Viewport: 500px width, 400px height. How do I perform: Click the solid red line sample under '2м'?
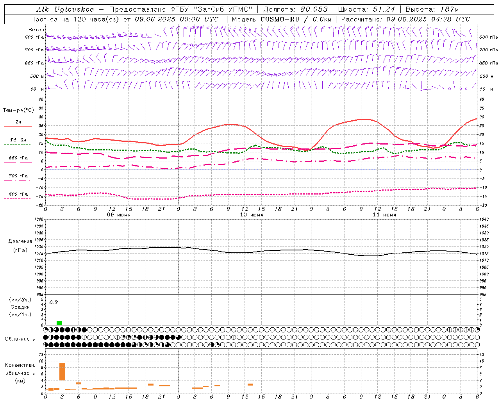pos(18,127)
